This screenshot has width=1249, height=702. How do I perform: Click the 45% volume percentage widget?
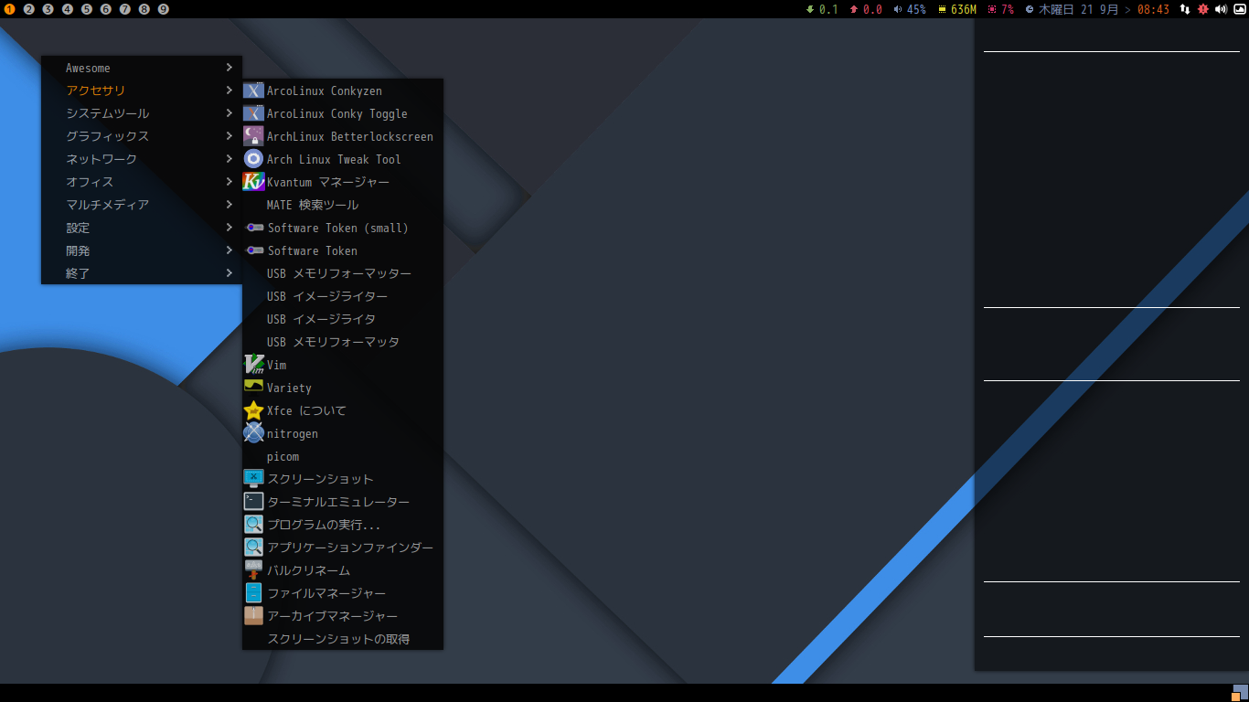[916, 9]
